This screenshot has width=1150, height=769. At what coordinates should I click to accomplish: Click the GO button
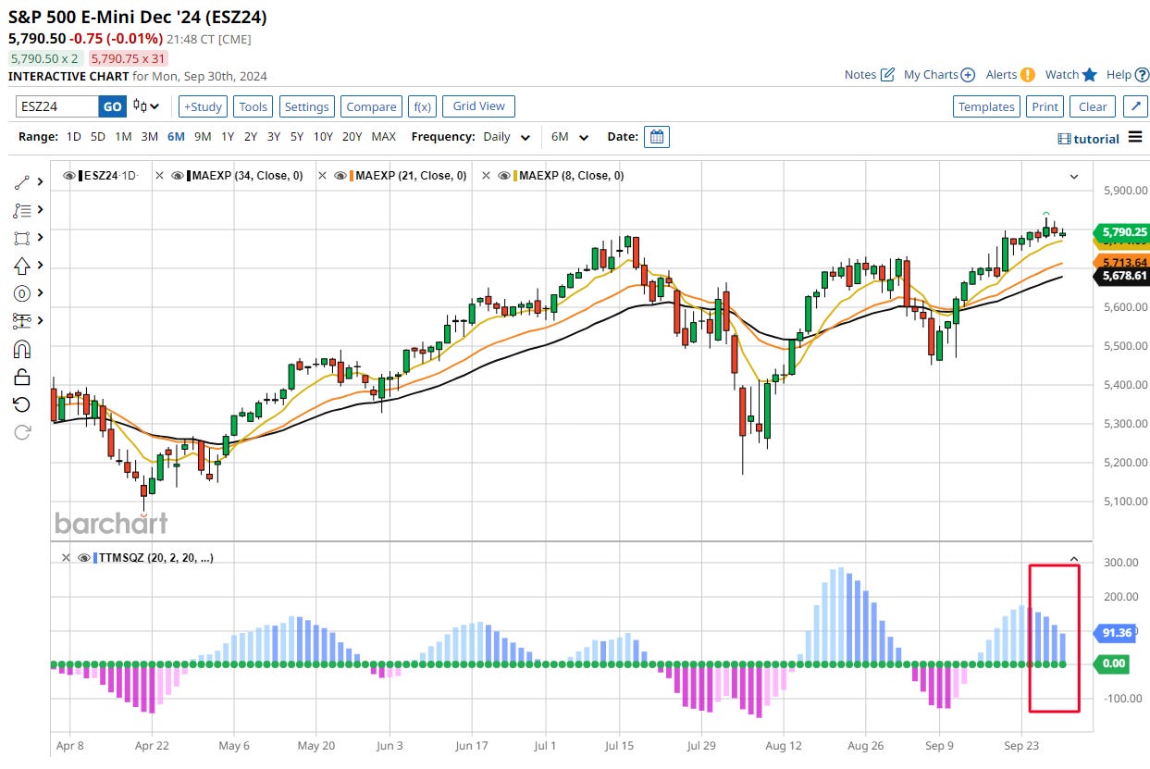coord(112,106)
